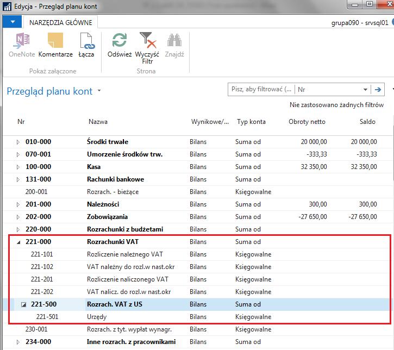
Task: Expand the 010-000 Środki trwałe row
Action: [18, 142]
